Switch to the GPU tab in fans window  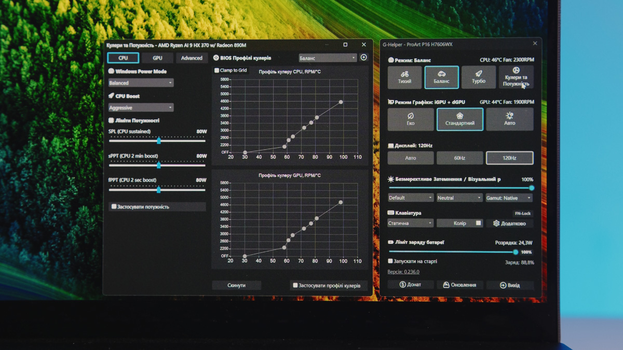tap(157, 58)
